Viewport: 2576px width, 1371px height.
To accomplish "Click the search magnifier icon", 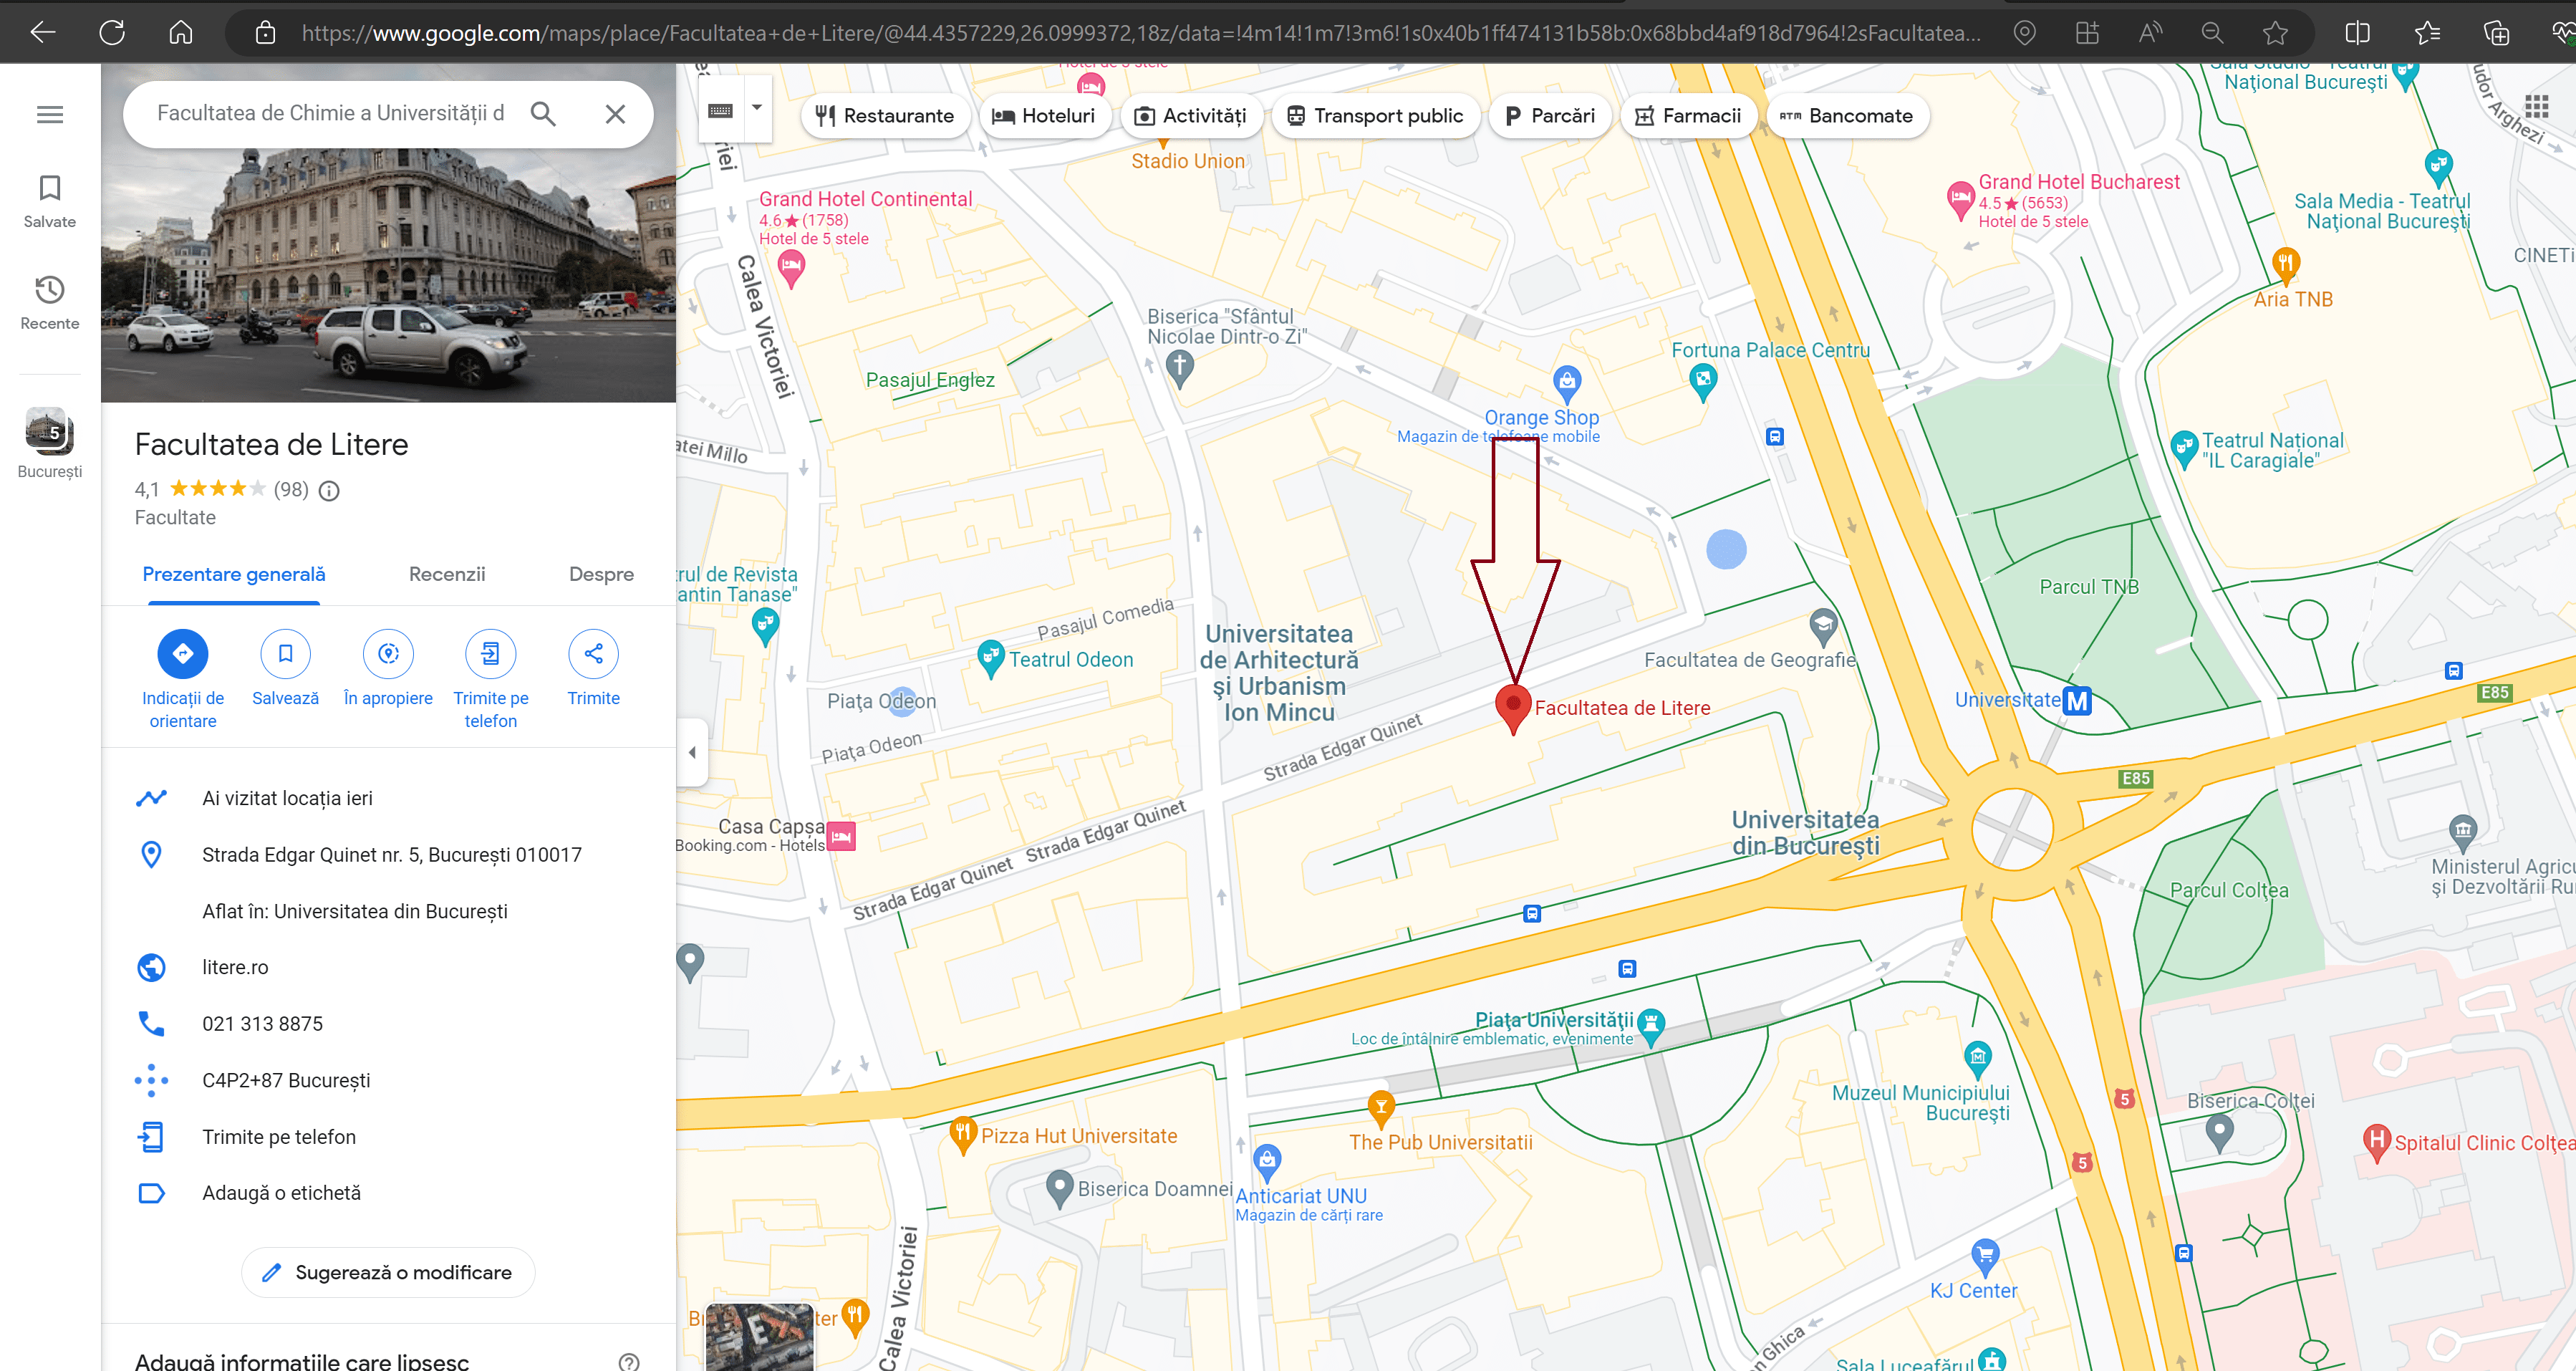I will (543, 114).
